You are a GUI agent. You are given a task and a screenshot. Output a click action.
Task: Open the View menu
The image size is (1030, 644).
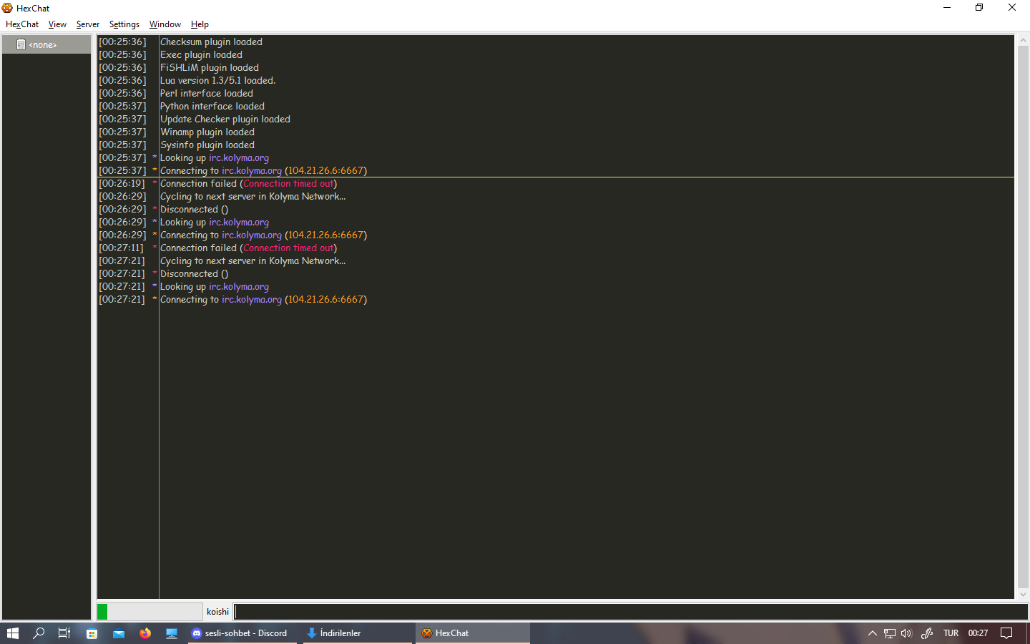click(x=57, y=24)
